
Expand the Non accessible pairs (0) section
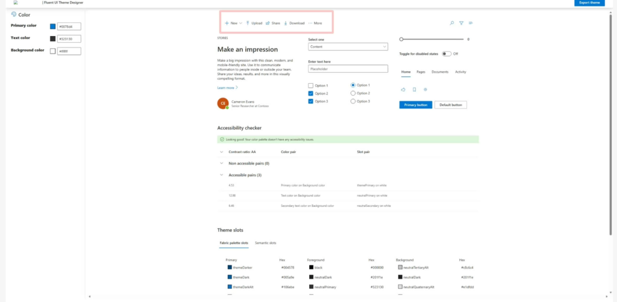pos(221,163)
